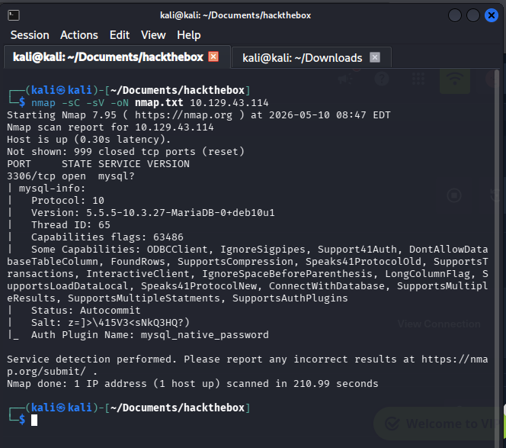This screenshot has width=506, height=448.
Task: Click the 'Nmap scan report for 10.129.43.114' line
Action: tap(110, 127)
